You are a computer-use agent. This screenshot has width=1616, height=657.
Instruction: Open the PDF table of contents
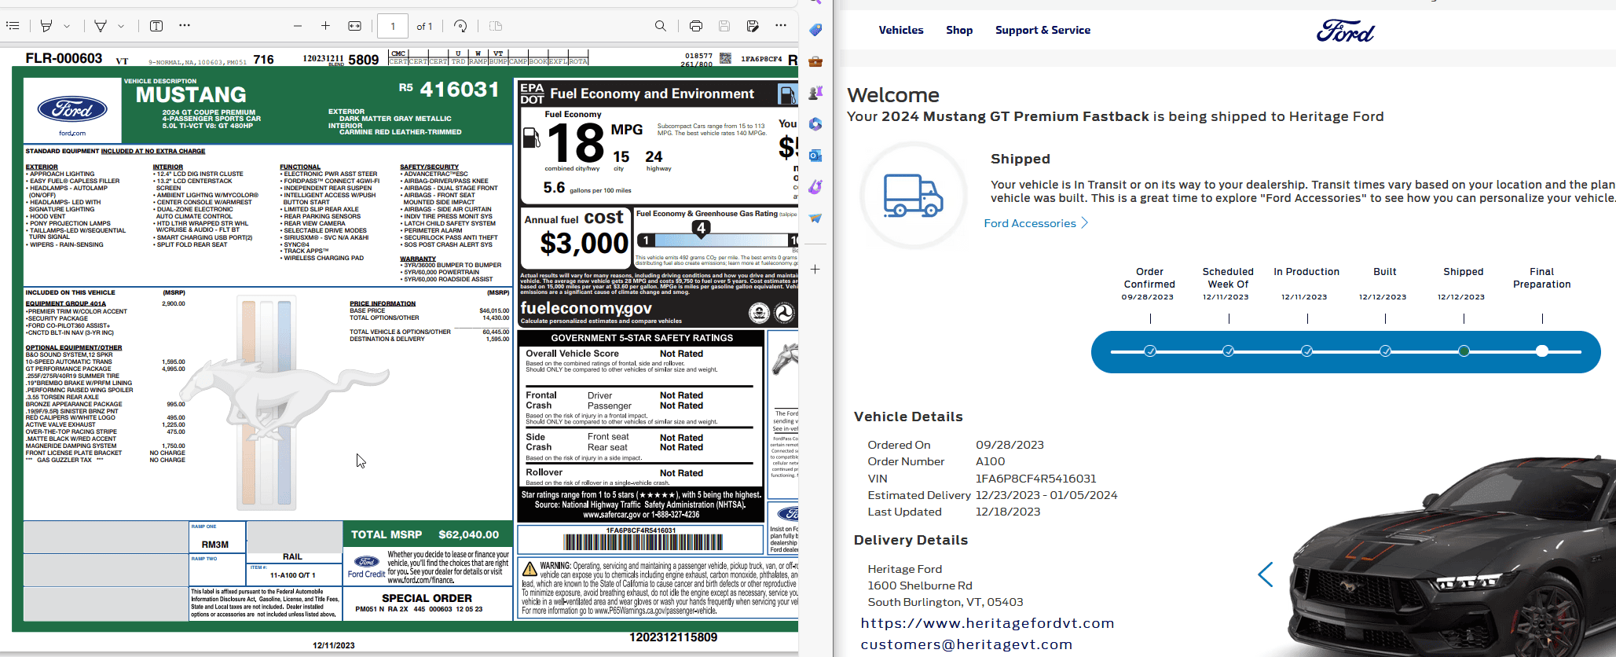coord(13,26)
